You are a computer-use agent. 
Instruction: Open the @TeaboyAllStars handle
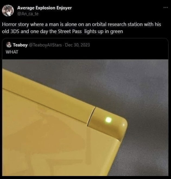pyautogui.click(x=45, y=45)
